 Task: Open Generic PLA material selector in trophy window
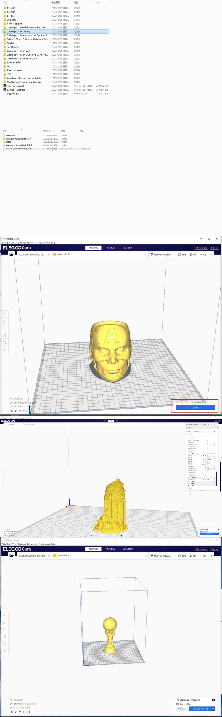pos(100,556)
